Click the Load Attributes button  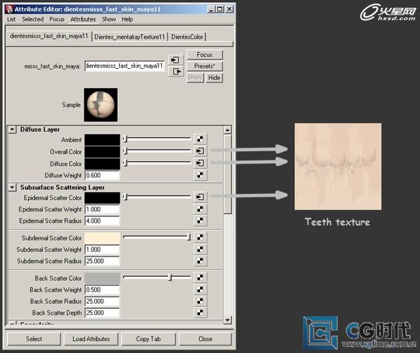tap(91, 339)
